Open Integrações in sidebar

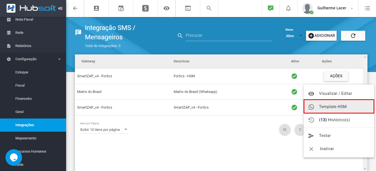coord(33,125)
